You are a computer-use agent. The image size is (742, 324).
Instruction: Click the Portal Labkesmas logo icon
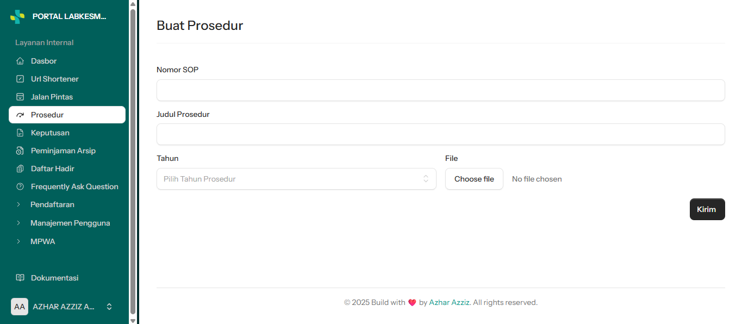point(17,16)
